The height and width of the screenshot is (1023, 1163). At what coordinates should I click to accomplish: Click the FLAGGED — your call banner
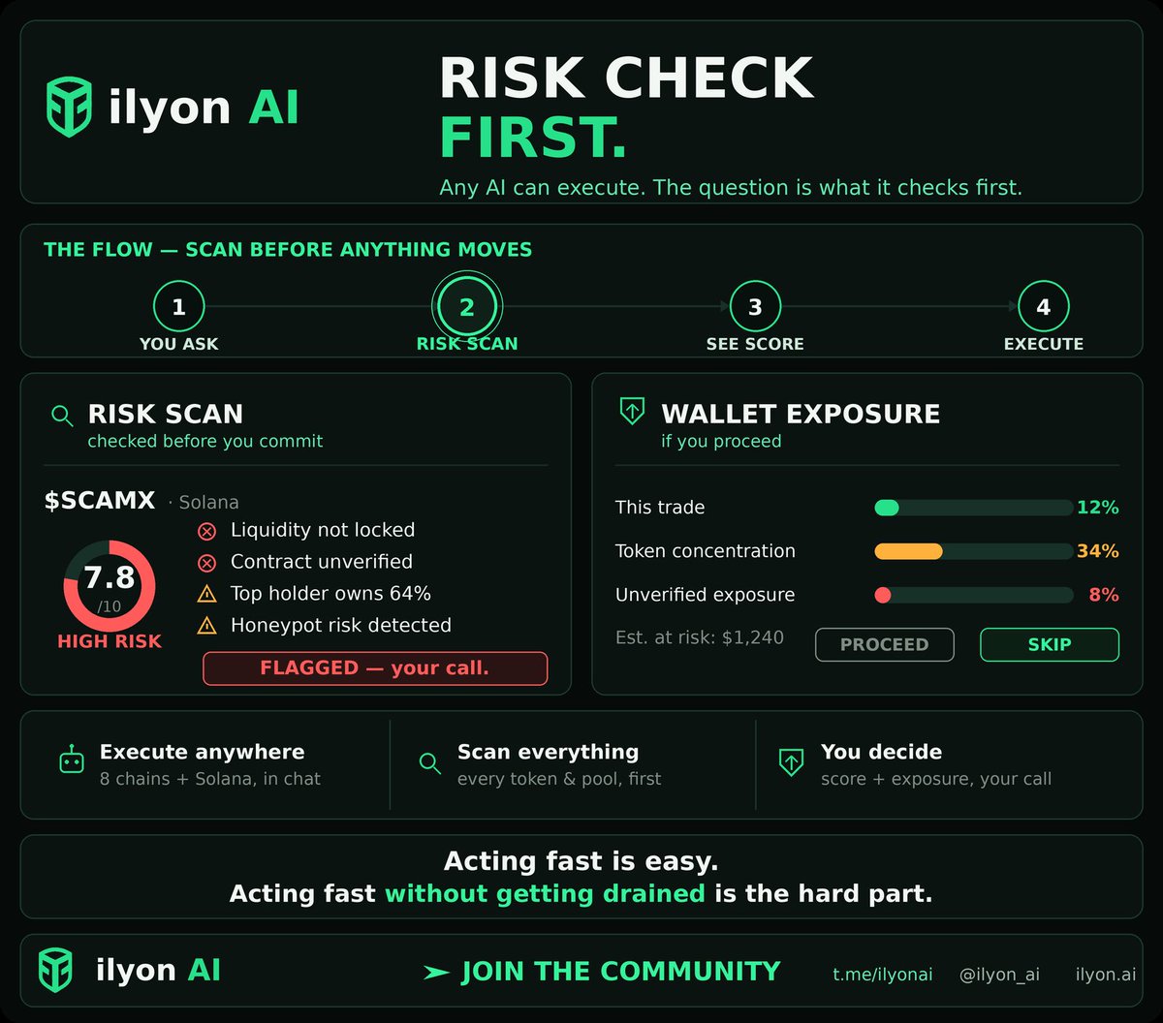point(375,668)
